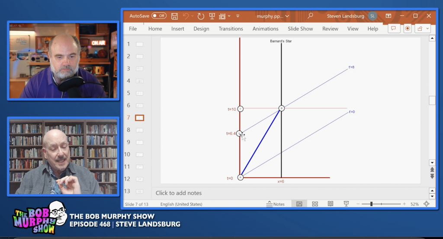Click the Save icon in title bar
The height and width of the screenshot is (239, 443).
pyautogui.click(x=174, y=16)
